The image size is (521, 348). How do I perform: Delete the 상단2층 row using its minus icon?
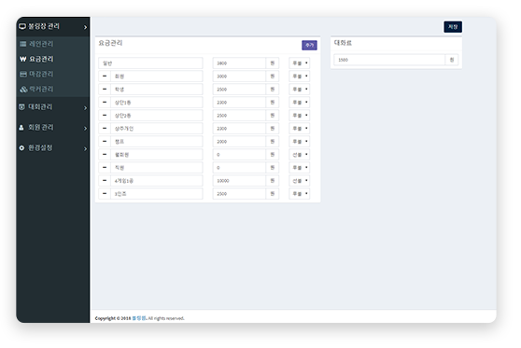105,116
